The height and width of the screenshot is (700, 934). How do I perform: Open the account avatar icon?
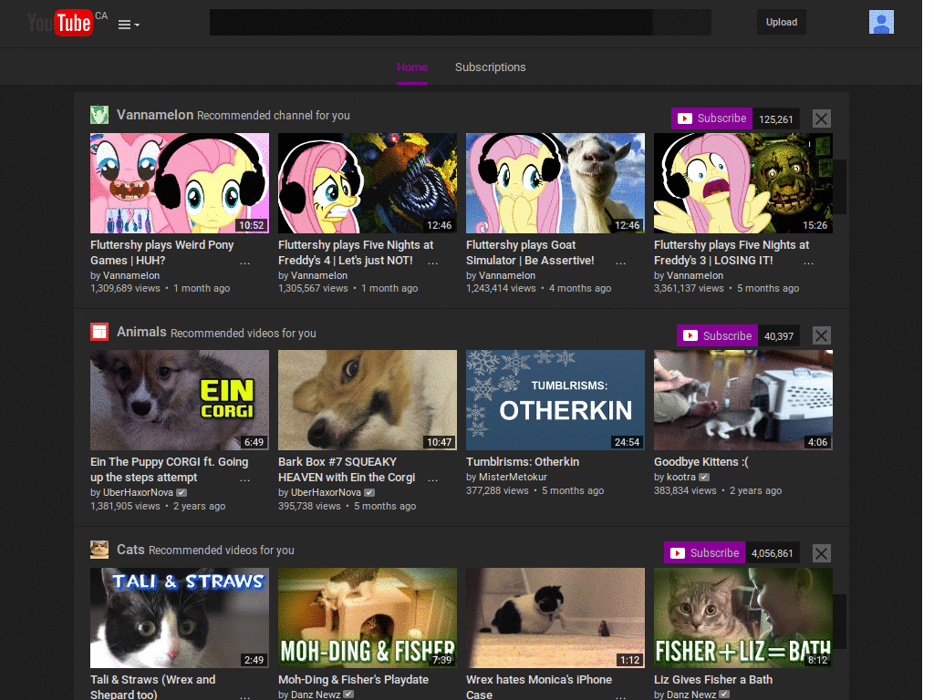[x=882, y=22]
